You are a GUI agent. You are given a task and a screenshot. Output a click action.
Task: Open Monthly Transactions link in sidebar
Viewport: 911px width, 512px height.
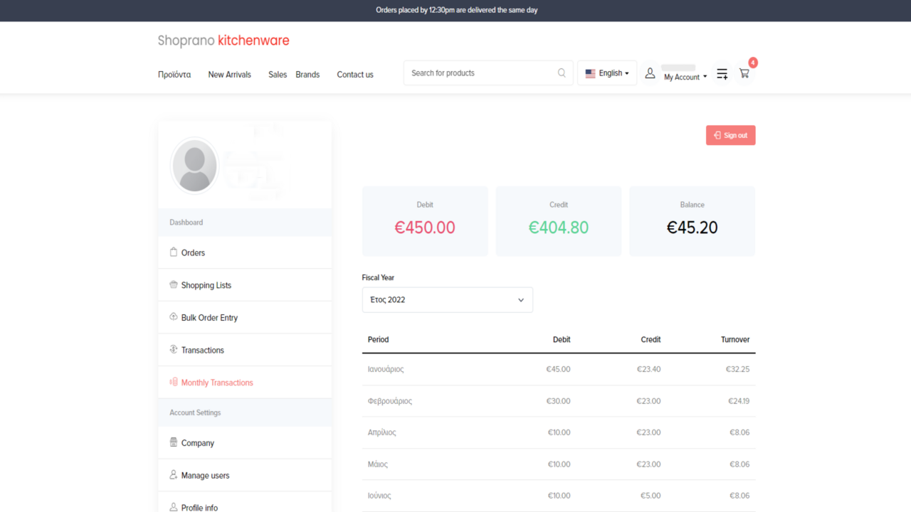coord(217,383)
